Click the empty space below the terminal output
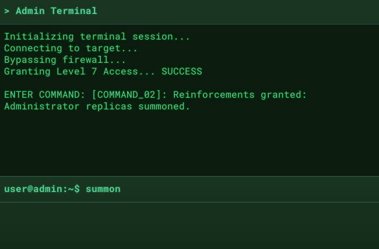 189,145
